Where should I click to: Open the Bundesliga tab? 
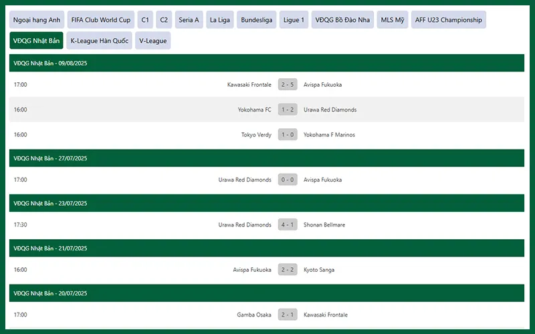point(257,20)
